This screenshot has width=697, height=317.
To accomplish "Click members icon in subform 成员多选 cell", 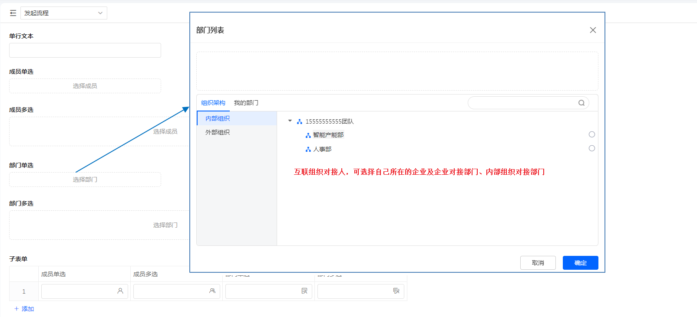I will 212,291.
